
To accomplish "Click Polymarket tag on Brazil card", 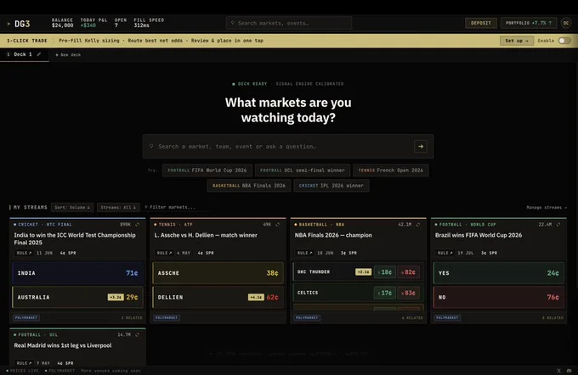I will [x=447, y=317].
